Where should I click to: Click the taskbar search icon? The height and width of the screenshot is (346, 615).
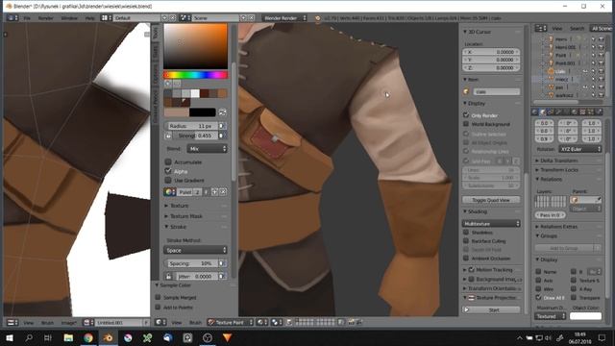pyautogui.click(x=29, y=337)
